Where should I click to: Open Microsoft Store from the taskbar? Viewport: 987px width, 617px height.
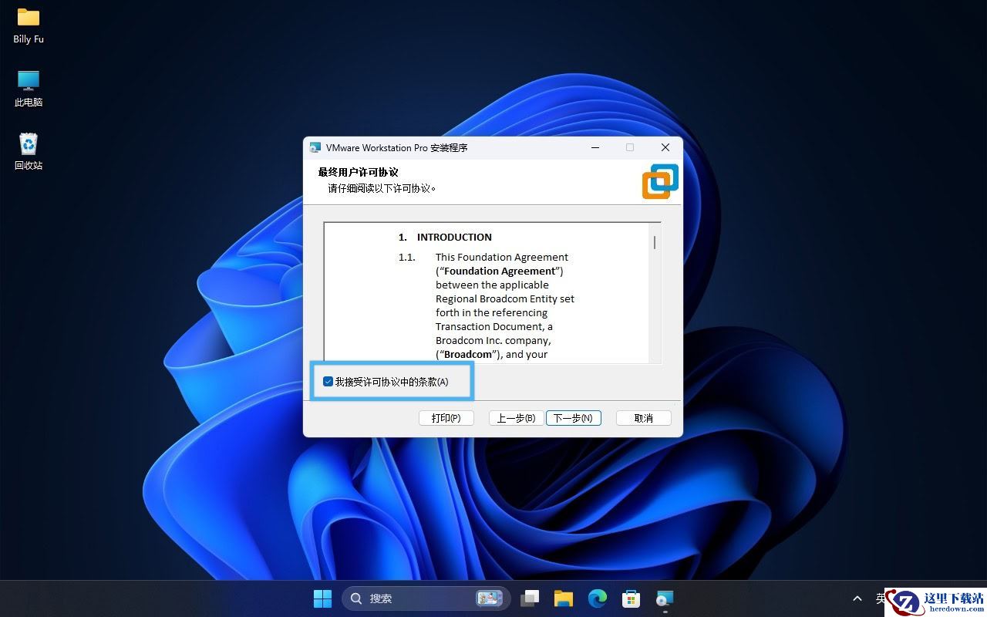coord(631,598)
